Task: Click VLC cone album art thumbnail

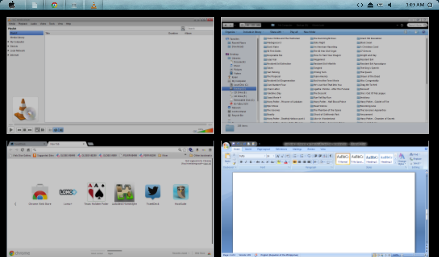Action: (x=25, y=109)
